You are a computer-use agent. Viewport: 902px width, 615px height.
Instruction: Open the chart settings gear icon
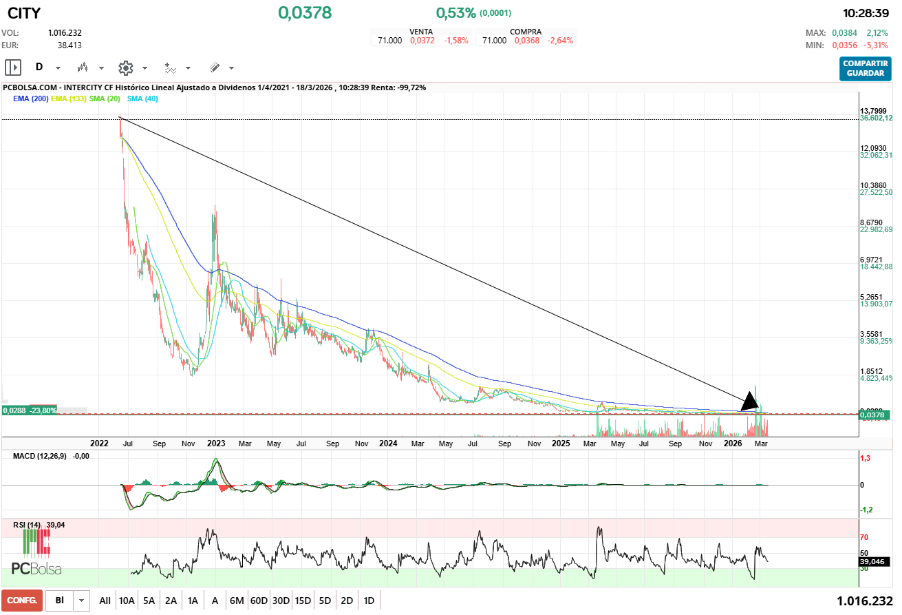coord(127,67)
